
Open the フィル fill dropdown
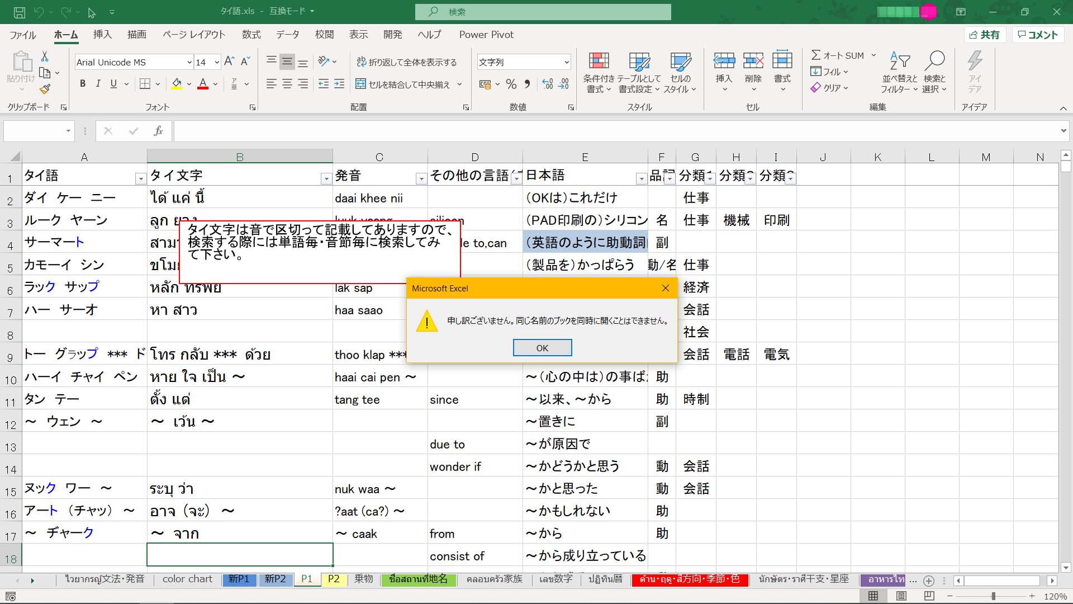(x=829, y=72)
